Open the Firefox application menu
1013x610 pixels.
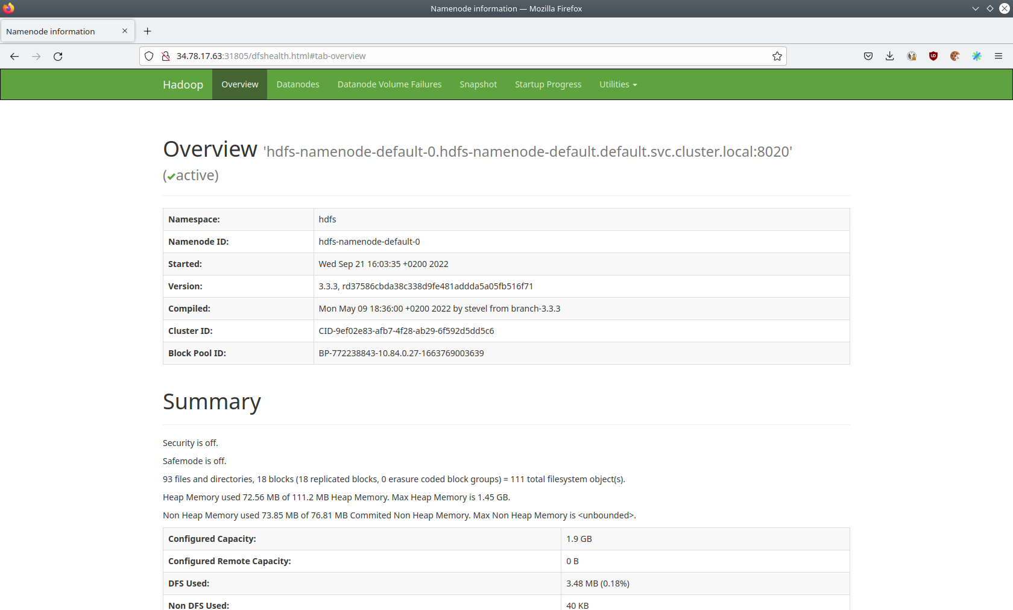999,56
